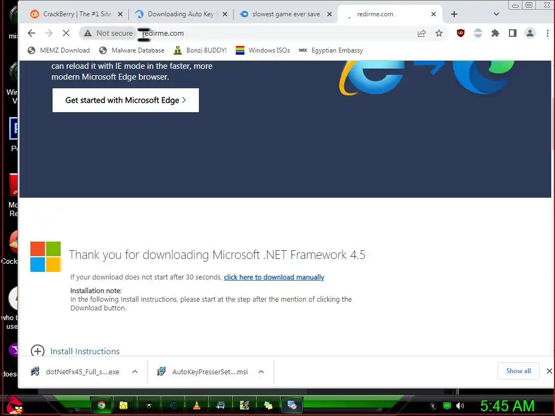Open the yellow folder taskbar icon
The width and height of the screenshot is (555, 416).
coord(124,405)
